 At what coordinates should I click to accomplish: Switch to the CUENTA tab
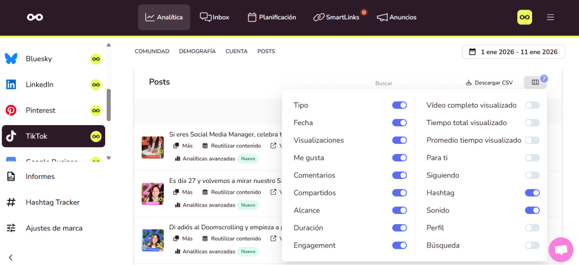tap(236, 52)
